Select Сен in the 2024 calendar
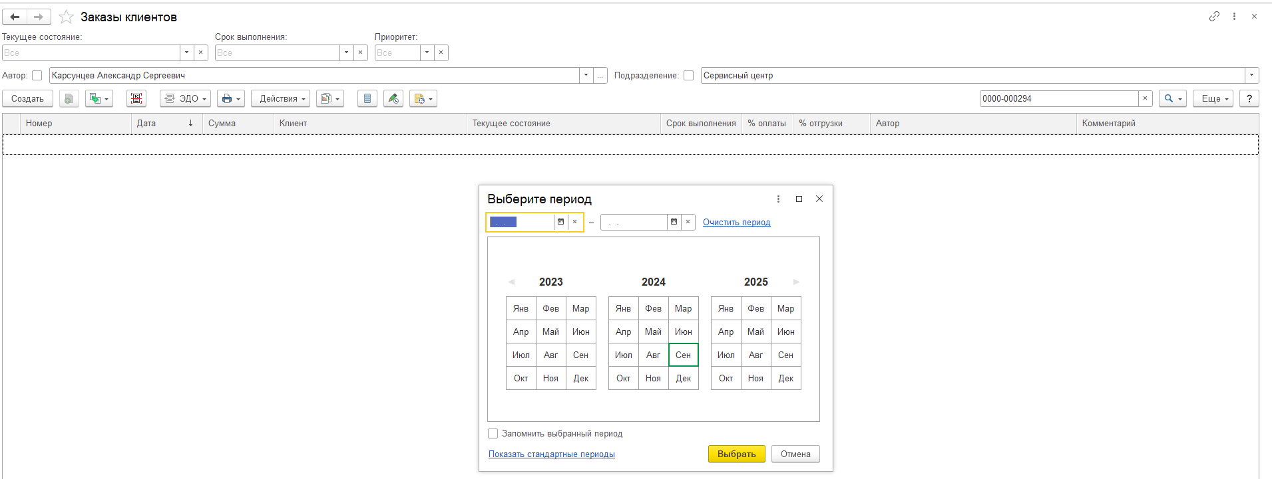This screenshot has height=479, width=1272. pyautogui.click(x=683, y=355)
